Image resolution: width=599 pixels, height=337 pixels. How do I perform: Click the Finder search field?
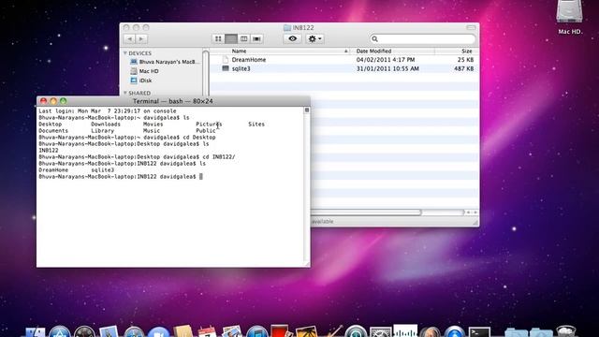click(x=422, y=38)
